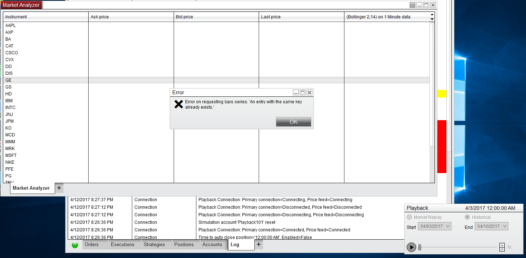Close the Error dialog window
Image resolution: width=526 pixels, height=258 pixels.
(309, 92)
